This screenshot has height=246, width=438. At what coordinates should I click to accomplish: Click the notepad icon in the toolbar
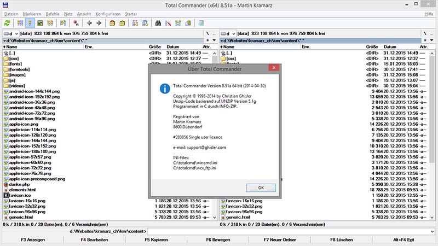pyautogui.click(x=201, y=24)
